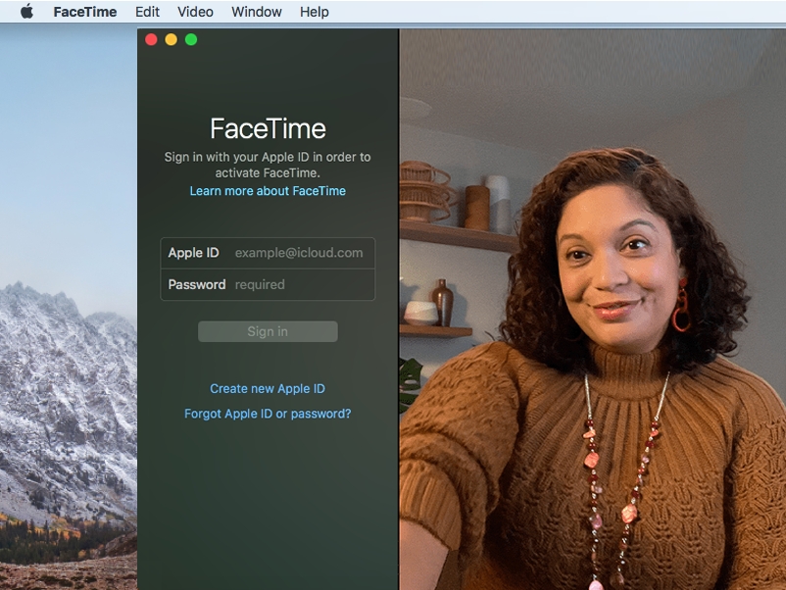The height and width of the screenshot is (590, 786).
Task: Open the FaceTime application menu
Action: [84, 12]
